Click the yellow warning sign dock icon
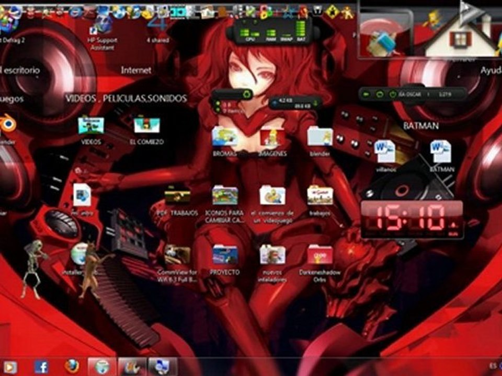The width and height of the screenshot is (502, 376). click(332, 13)
